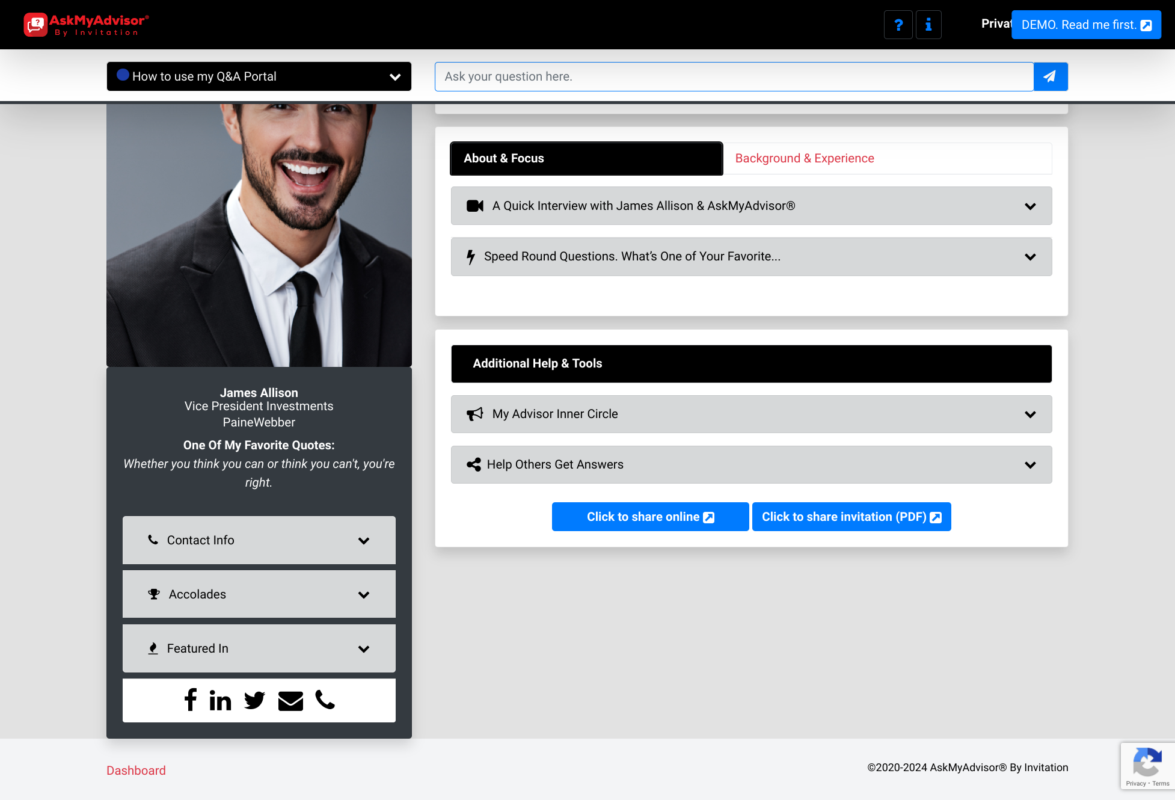Click the email envelope icon
This screenshot has height=800, width=1175.
pos(290,701)
